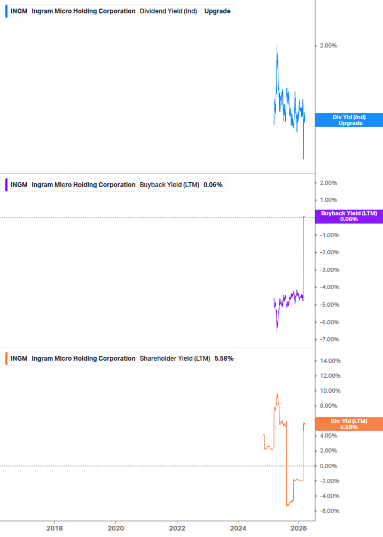This screenshot has height=537, width=383.
Task: Click the 5.58% value in Shareholder legend
Action: click(224, 359)
